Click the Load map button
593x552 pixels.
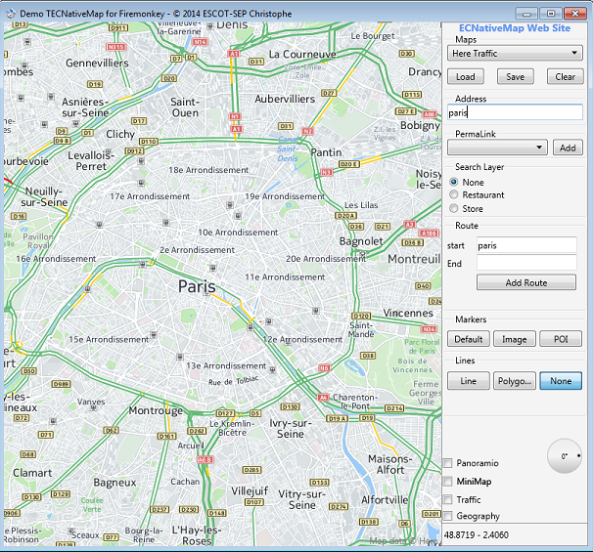(466, 77)
